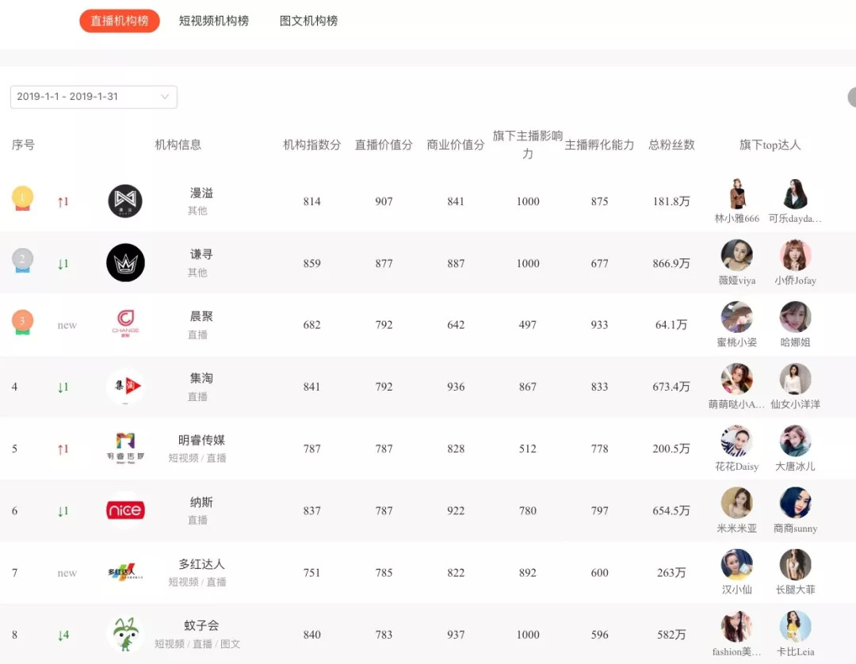Switch to 短视频机构榜 tab

tap(214, 21)
